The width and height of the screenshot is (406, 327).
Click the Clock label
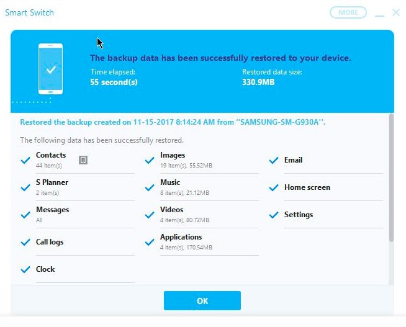tap(45, 269)
